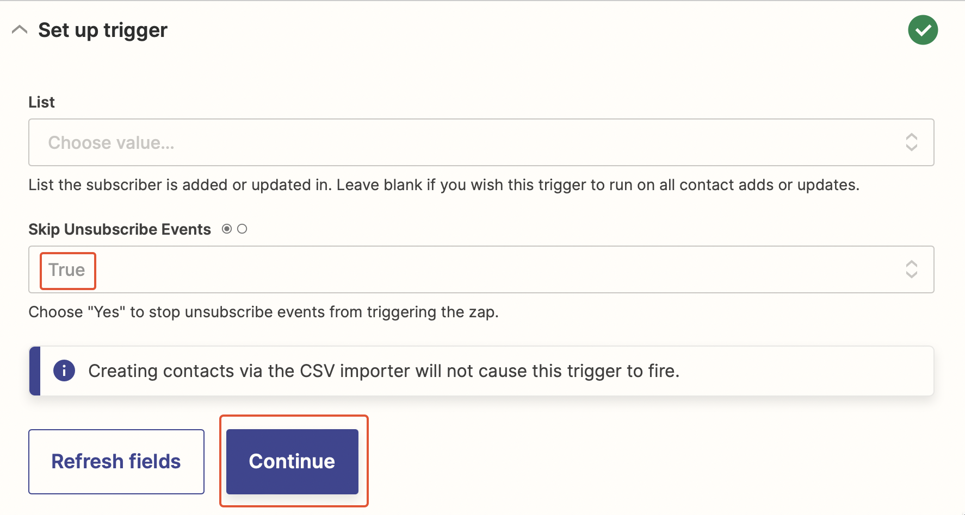Select the filled radio icon beside Skip Unsubscribe Events
The width and height of the screenshot is (965, 515).
(x=227, y=229)
